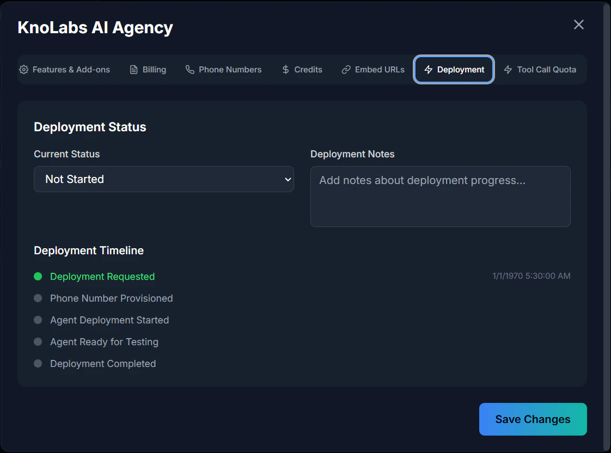The image size is (611, 453).
Task: Click the gear icon beside Features & Add-ons
Action: [x=23, y=70]
